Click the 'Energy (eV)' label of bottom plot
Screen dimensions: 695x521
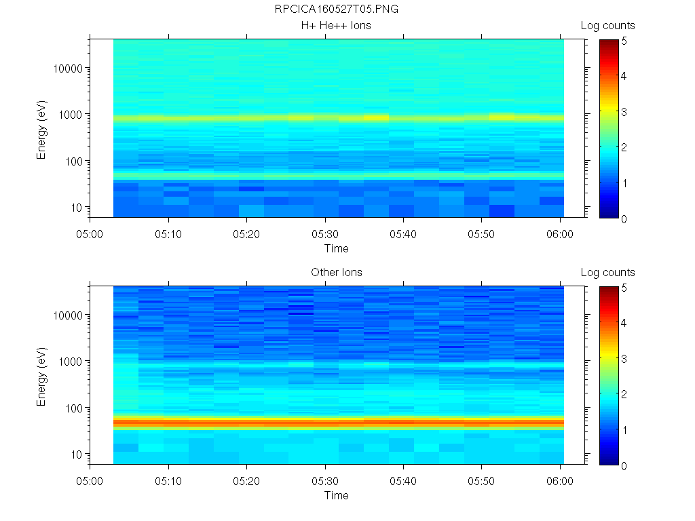[x=41, y=377]
